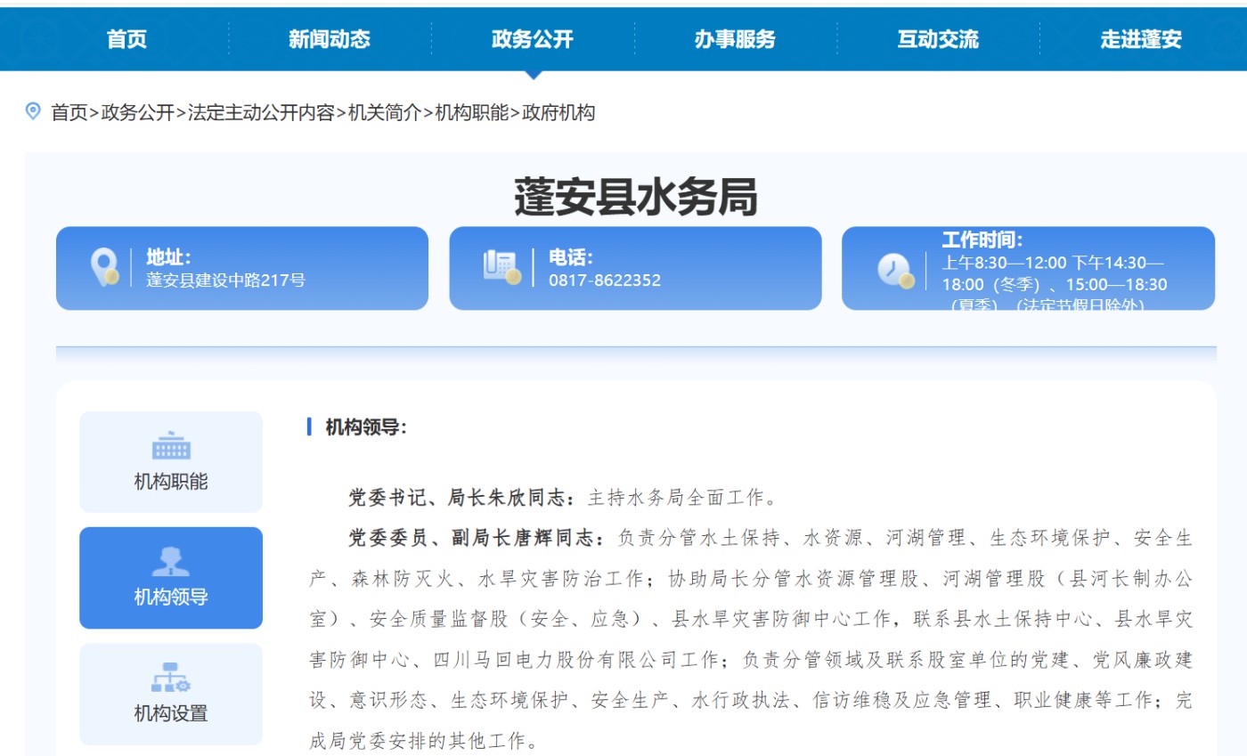The image size is (1247, 756).
Task: Go to 办事服务 in the navigation bar
Action: 735,39
